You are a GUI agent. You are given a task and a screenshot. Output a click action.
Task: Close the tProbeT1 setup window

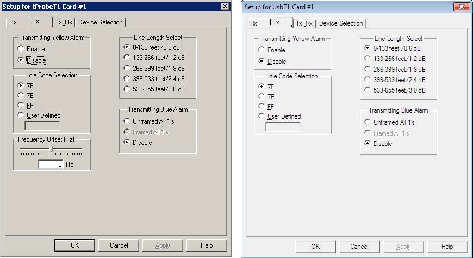pos(225,7)
